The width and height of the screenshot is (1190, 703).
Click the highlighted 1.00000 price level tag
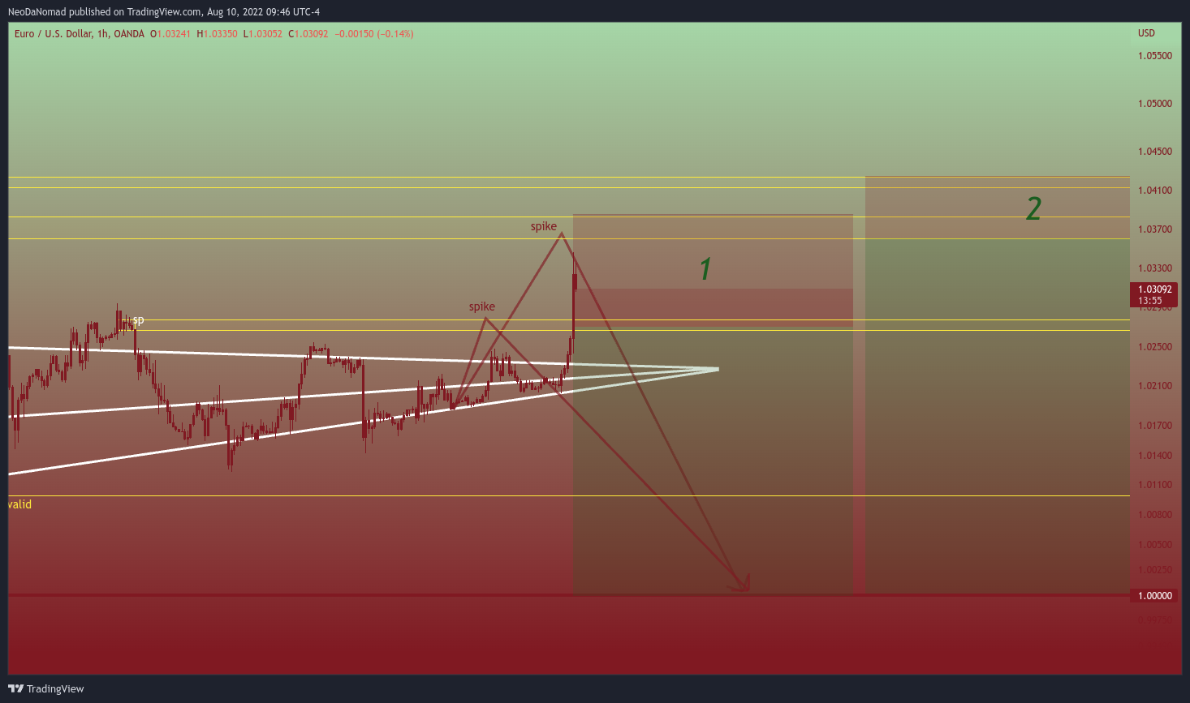pyautogui.click(x=1153, y=596)
